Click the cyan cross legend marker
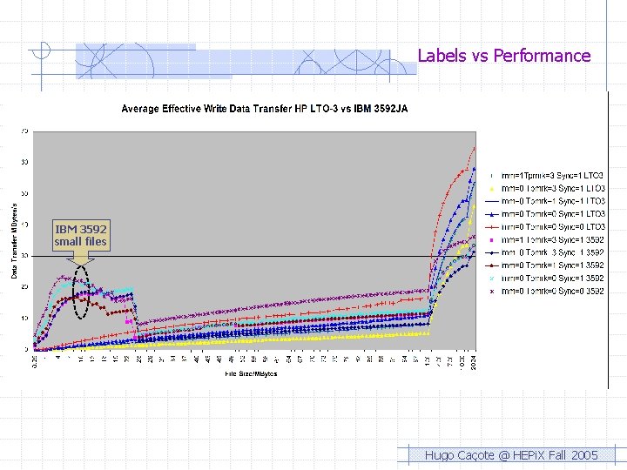This screenshot has height=470, width=627. tap(492, 279)
